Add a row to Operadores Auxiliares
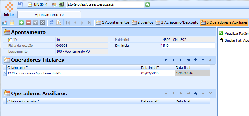 click(x=195, y=93)
